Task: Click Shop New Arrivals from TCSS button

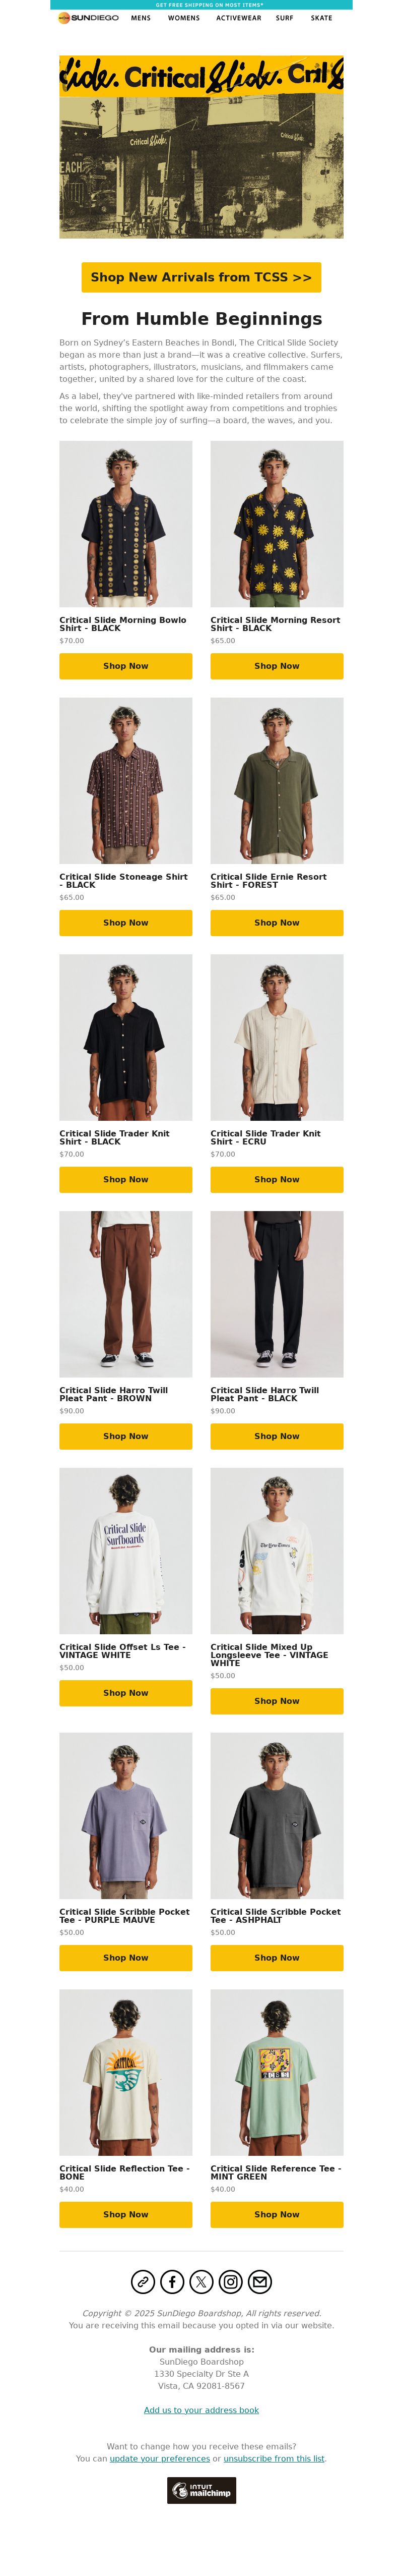Action: pyautogui.click(x=201, y=277)
